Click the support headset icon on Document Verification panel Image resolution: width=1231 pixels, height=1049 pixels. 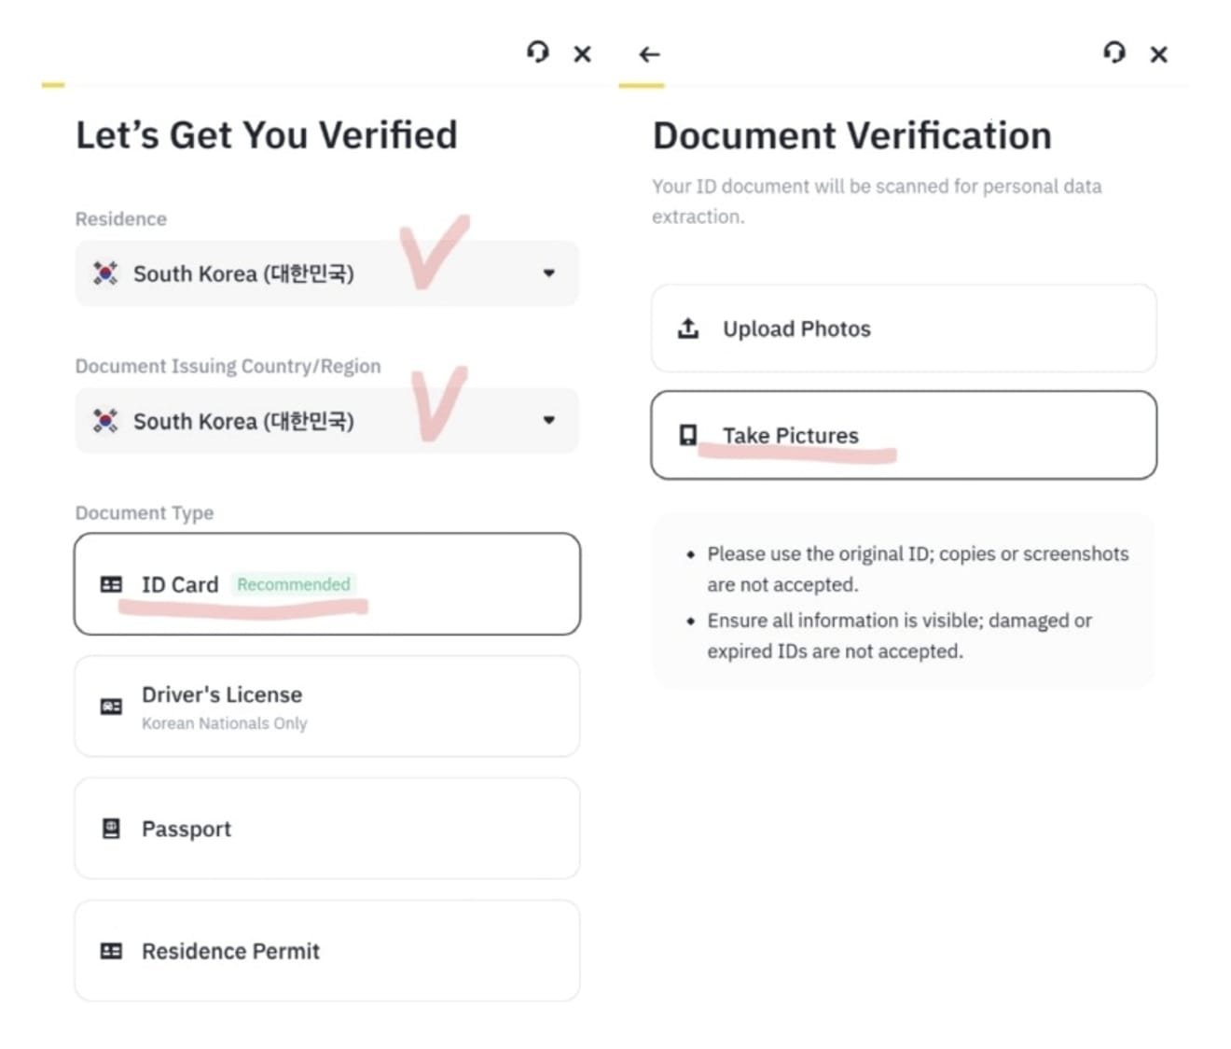[1113, 52]
